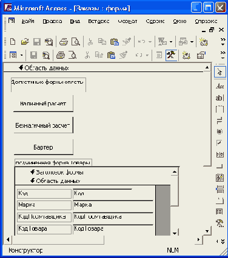Select the Допустимые формы оплаты label
This screenshot has height=258, width=228.
tap(49, 85)
